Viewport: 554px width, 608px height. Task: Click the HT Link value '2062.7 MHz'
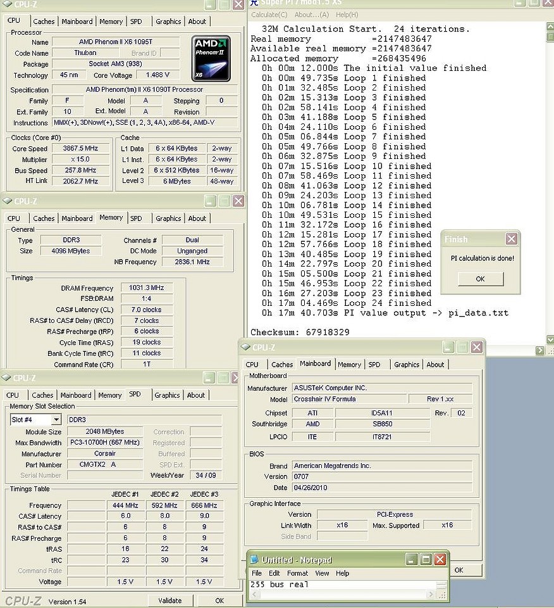coord(80,180)
